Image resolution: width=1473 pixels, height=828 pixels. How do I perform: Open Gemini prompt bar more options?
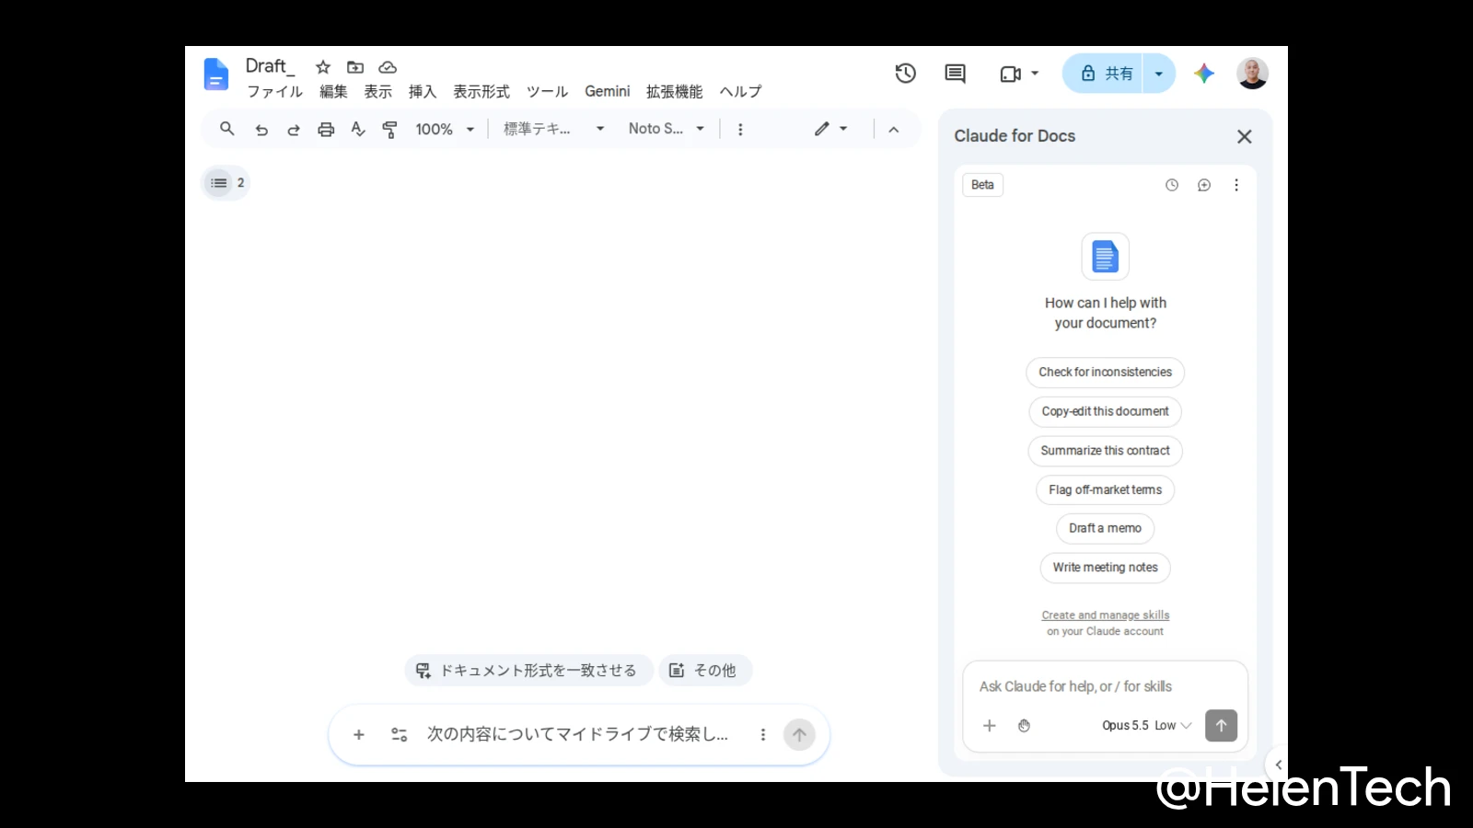coord(763,735)
